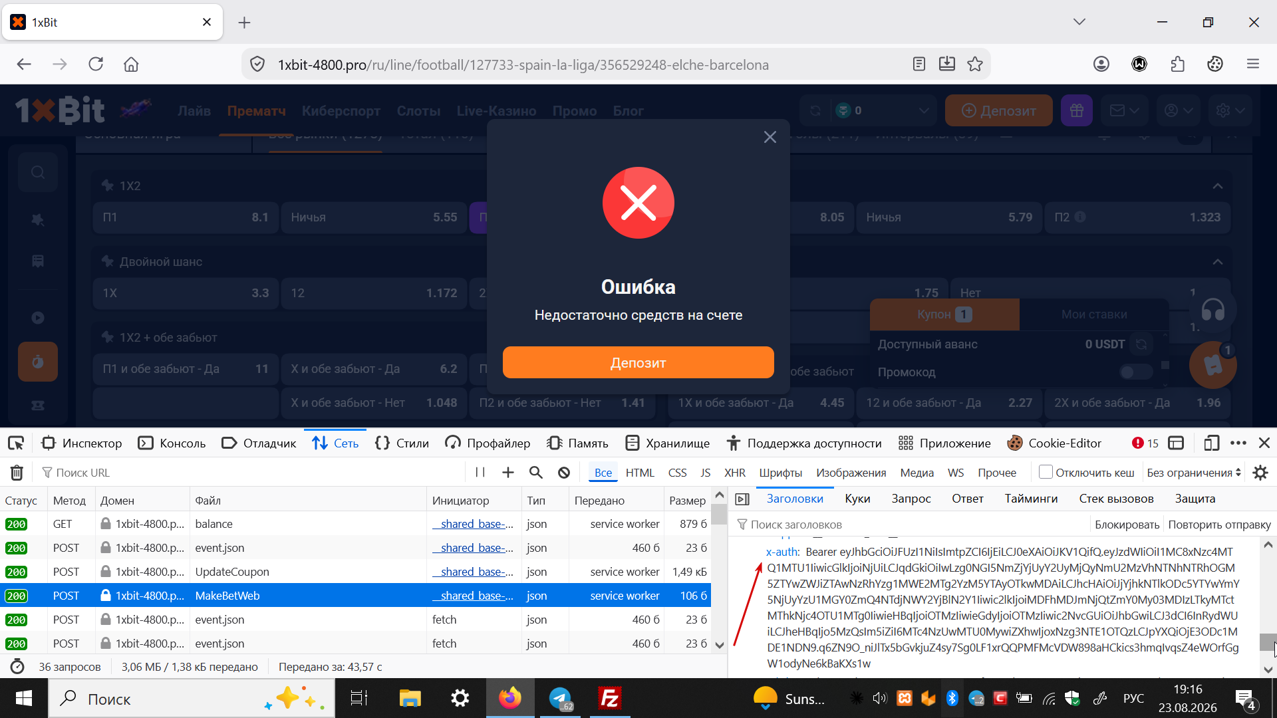Click the Повторить отправку button
Image resolution: width=1277 pixels, height=718 pixels.
pyautogui.click(x=1219, y=525)
